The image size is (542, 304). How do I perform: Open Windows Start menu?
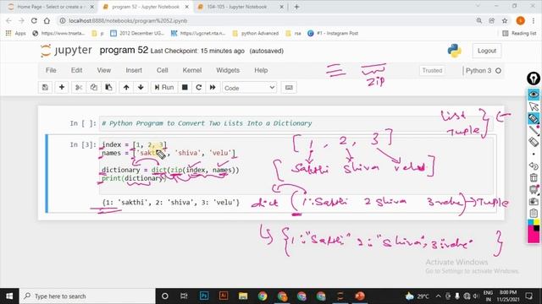pyautogui.click(x=9, y=296)
